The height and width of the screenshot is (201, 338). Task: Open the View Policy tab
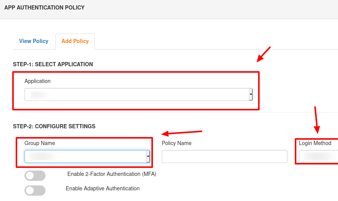pos(34,41)
